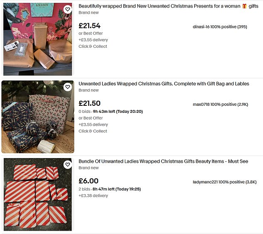This screenshot has width=263, height=234.
Task: Click '2 bids' on the third listing
Action: (x=85, y=189)
